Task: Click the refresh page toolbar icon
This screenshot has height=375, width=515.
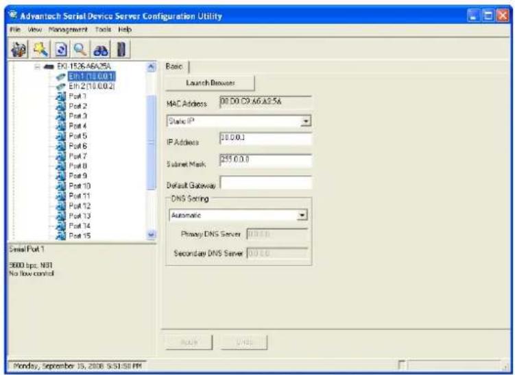Action: 61,50
